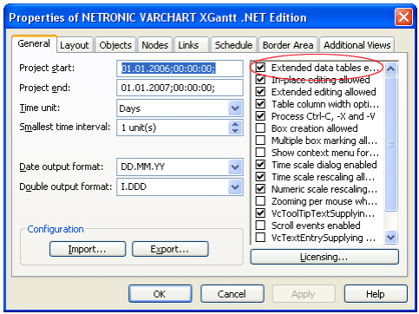The image size is (419, 314).
Task: Open the Layout tab
Action: click(75, 45)
